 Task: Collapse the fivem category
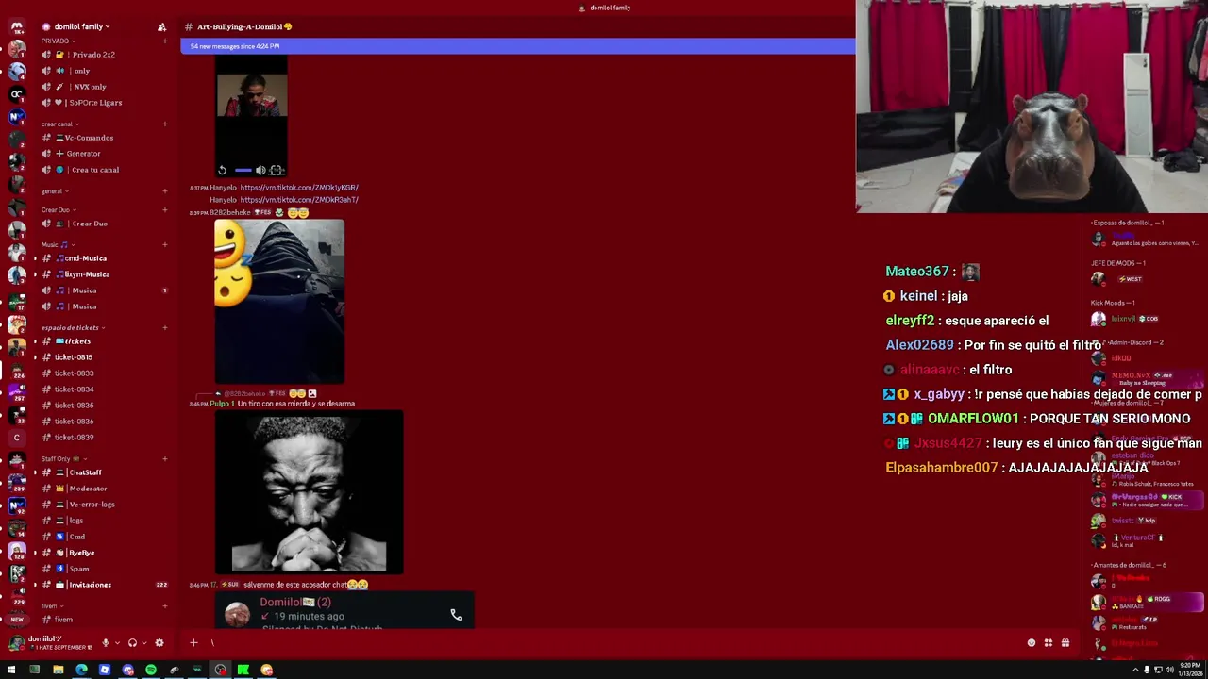pyautogui.click(x=51, y=606)
